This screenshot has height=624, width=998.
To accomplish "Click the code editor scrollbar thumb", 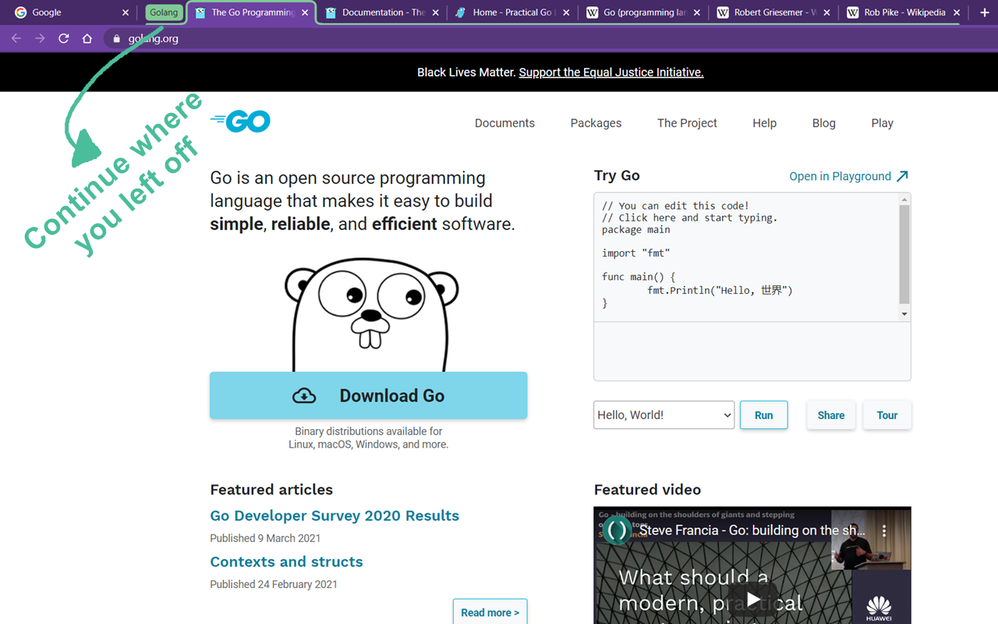I will [904, 254].
